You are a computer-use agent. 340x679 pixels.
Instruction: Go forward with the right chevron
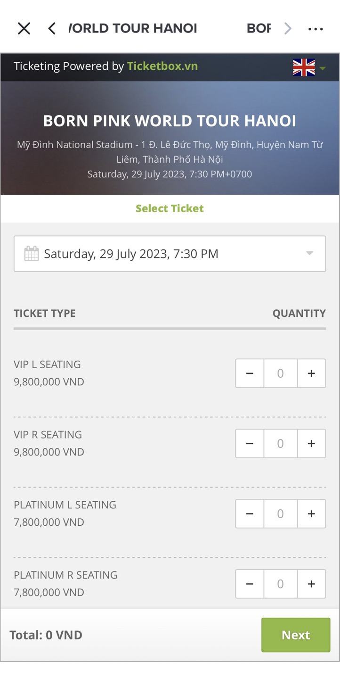[288, 29]
